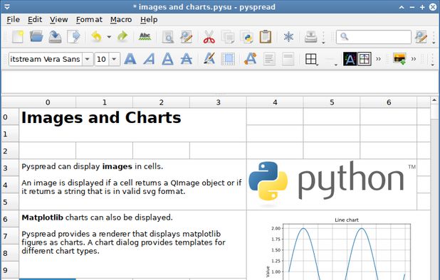Open the undo history dropdown arrow
440x280 pixels.
click(109, 37)
